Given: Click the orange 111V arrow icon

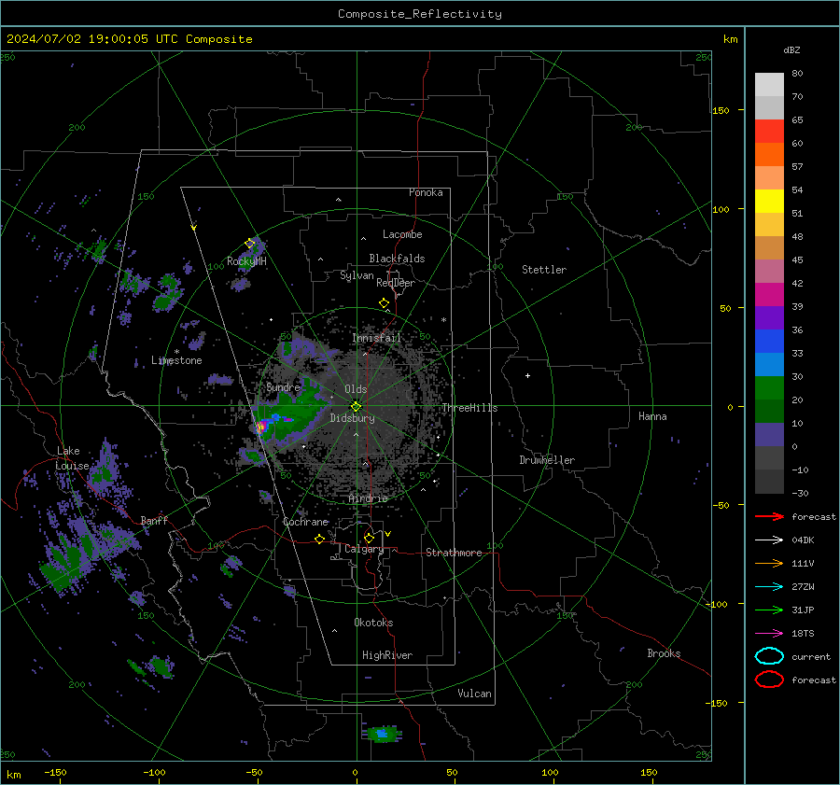Looking at the screenshot, I should pos(769,563).
